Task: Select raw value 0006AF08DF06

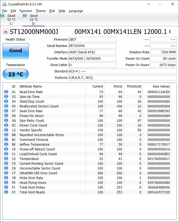Action: pos(159,187)
